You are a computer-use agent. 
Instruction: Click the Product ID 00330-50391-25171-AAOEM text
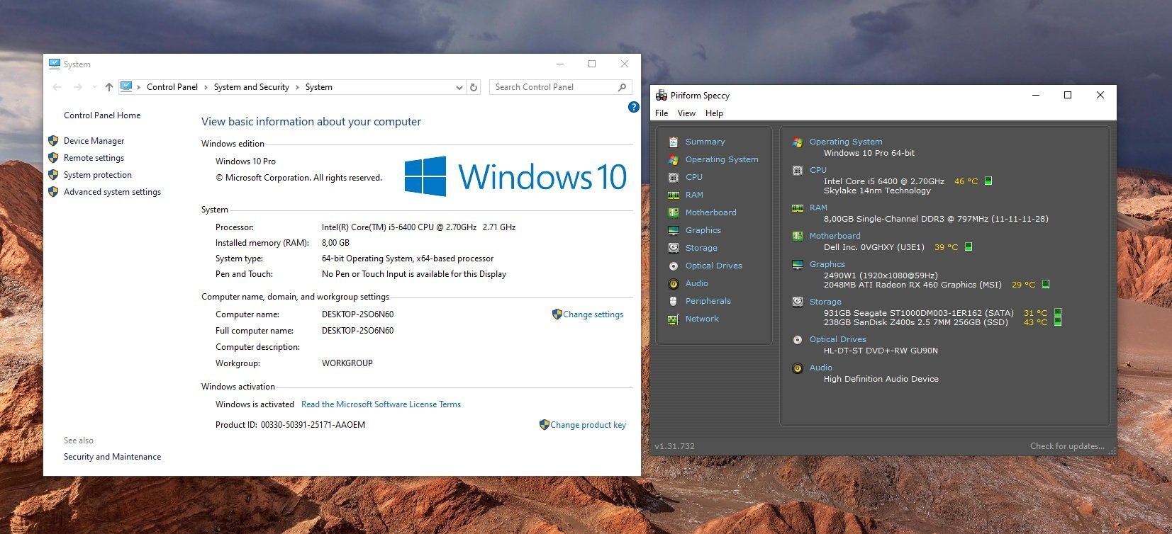(x=313, y=425)
